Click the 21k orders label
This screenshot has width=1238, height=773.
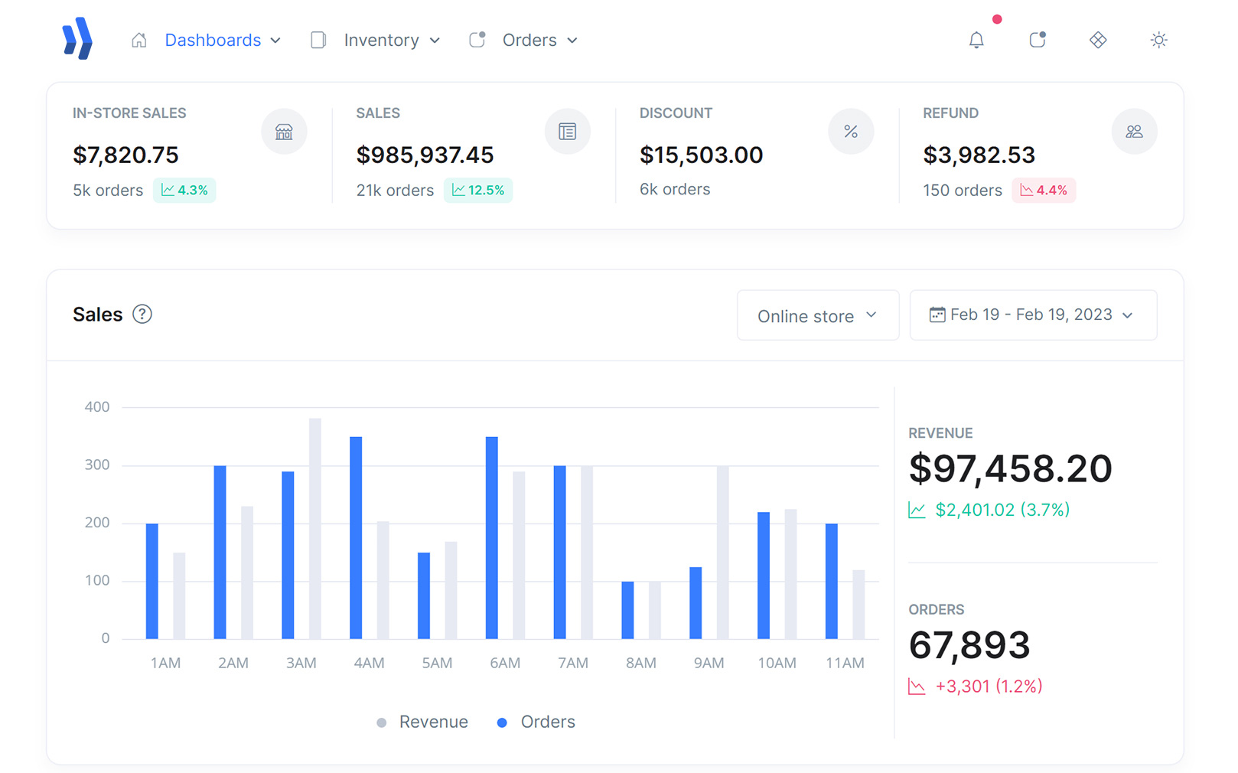click(395, 191)
